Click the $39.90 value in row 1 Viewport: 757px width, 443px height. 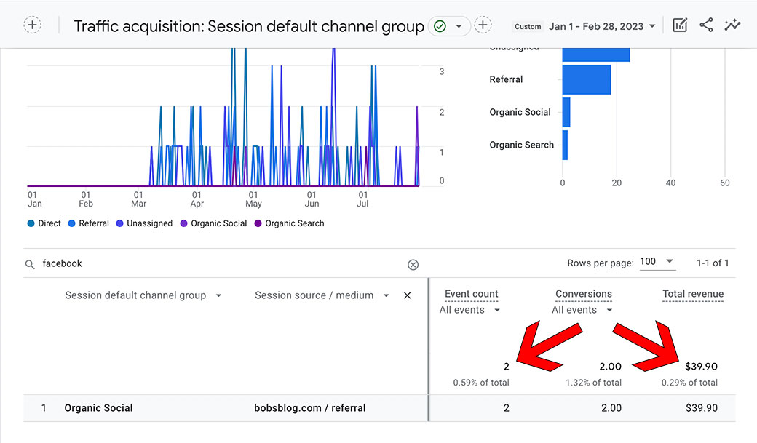702,408
